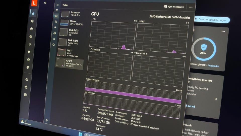Image resolution: width=241 pixels, height=136 pixels.
Task: Select Disk 0 (C:) in performance list
Action: tap(71, 32)
